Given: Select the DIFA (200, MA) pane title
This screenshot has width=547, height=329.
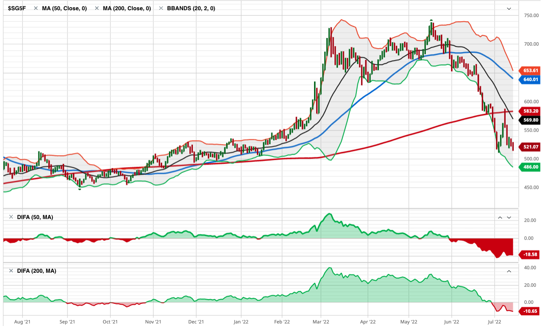Looking at the screenshot, I should click(36, 271).
